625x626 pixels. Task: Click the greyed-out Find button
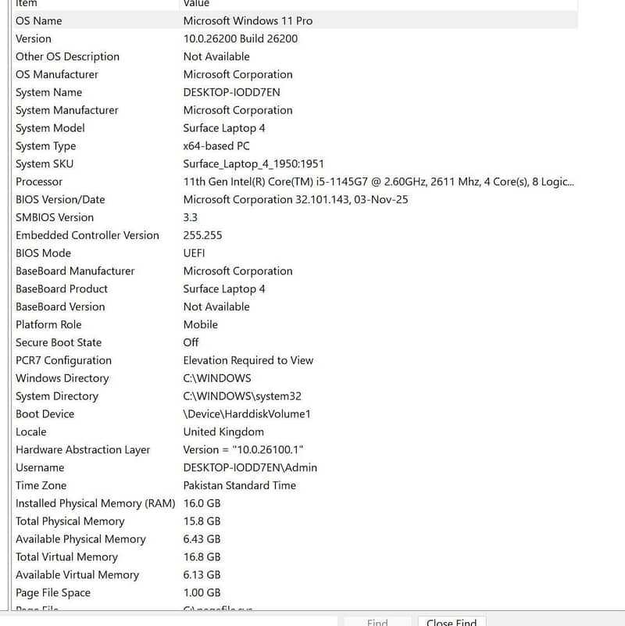pyautogui.click(x=377, y=622)
